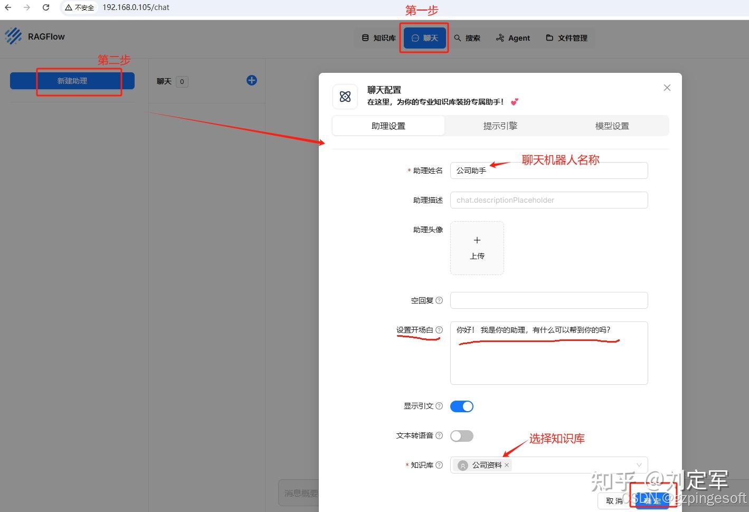Click help icon next to 显示引文
This screenshot has width=749, height=512.
click(x=439, y=406)
